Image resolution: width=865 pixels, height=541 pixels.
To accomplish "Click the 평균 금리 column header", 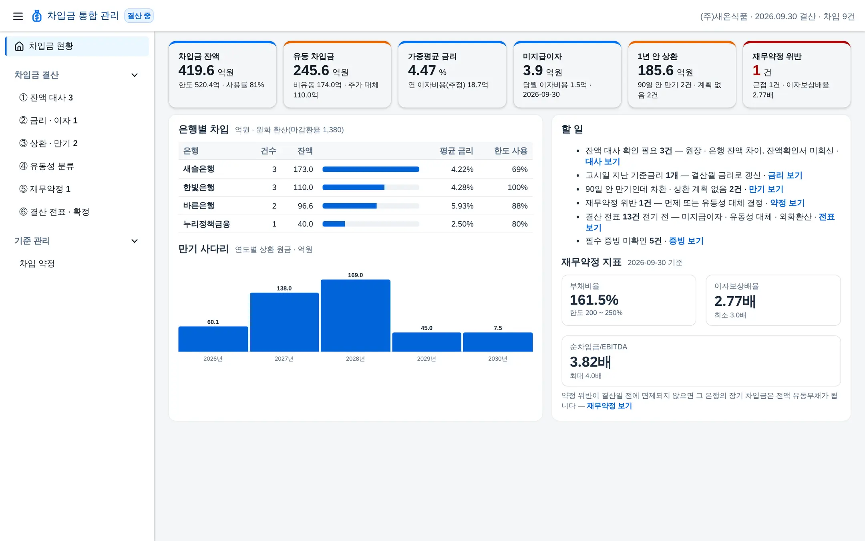I will (456, 151).
